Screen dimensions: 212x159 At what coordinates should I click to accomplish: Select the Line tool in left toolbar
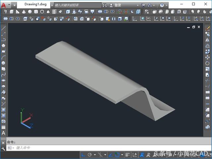[3, 28]
